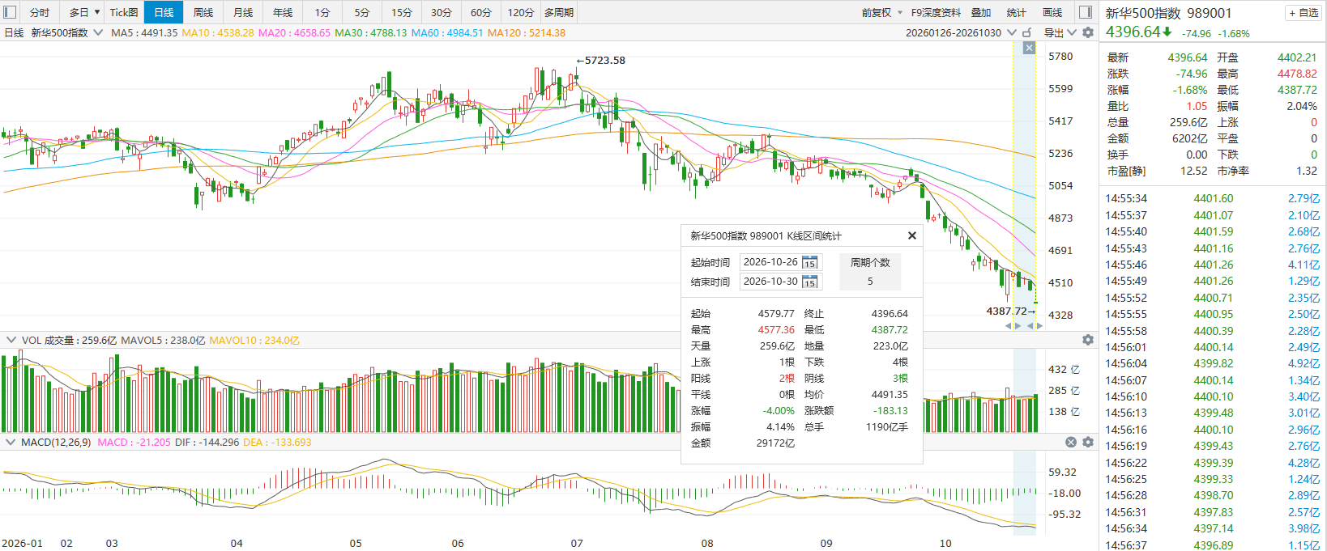Image resolution: width=1327 pixels, height=551 pixels.
Task: Select the 年线 yearly chart tab
Action: (x=283, y=12)
